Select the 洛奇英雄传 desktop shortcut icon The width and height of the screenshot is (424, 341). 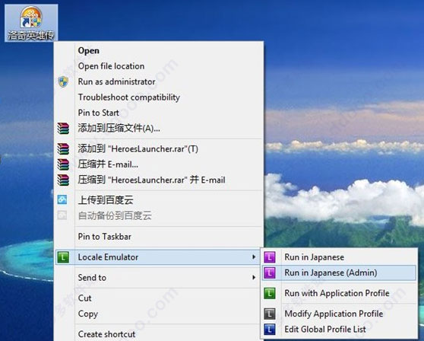(31, 23)
